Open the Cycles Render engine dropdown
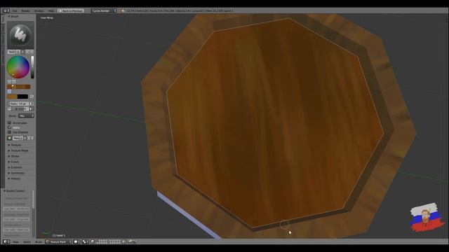Image resolution: width=449 pixels, height=252 pixels. [104, 10]
